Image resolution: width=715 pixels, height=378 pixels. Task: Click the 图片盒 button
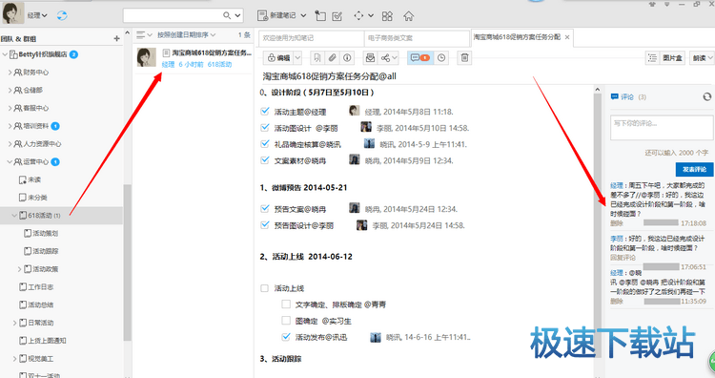(672, 58)
